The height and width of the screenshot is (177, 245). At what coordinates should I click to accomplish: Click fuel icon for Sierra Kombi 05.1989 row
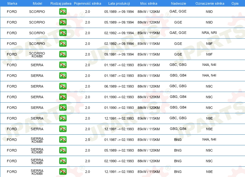point(63,150)
